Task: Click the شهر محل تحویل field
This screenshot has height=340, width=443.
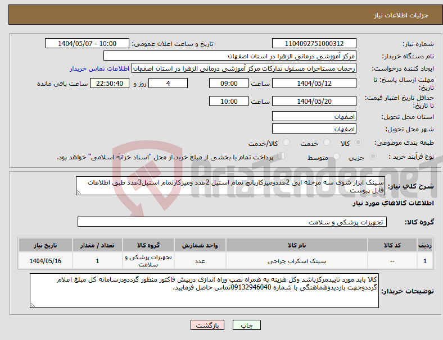Action: tap(314, 129)
